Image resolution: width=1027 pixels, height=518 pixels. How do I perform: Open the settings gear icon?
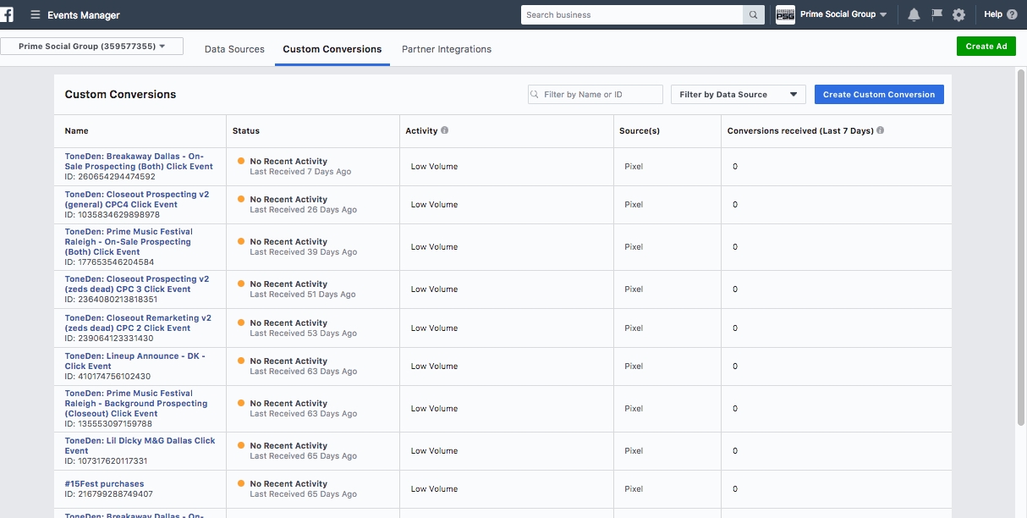coord(958,14)
